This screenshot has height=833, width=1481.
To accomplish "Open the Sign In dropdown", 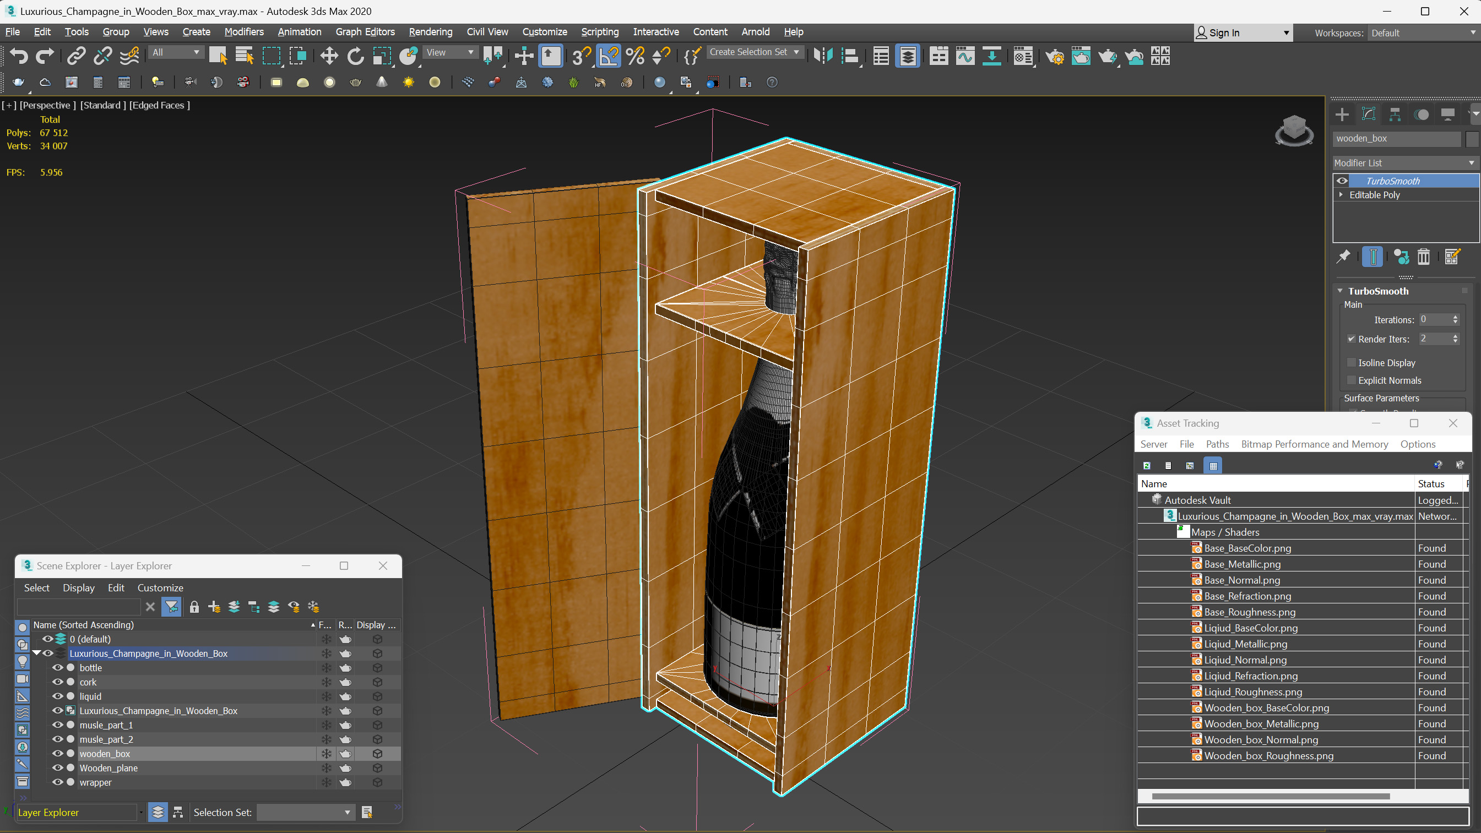I will tap(1244, 33).
